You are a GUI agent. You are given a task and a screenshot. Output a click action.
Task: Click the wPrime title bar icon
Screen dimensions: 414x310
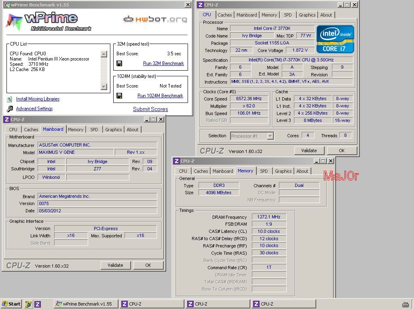point(7,4)
